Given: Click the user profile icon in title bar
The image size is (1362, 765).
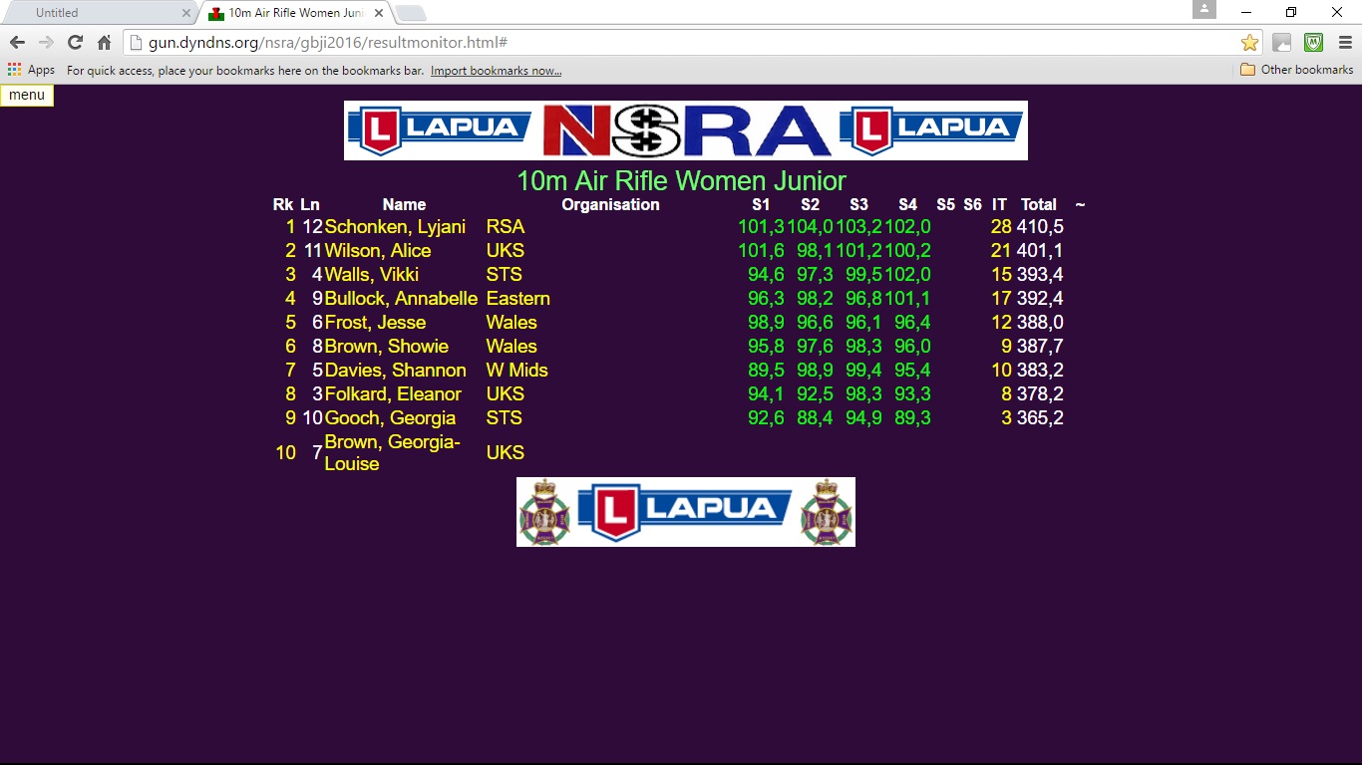Looking at the screenshot, I should 1204,10.
